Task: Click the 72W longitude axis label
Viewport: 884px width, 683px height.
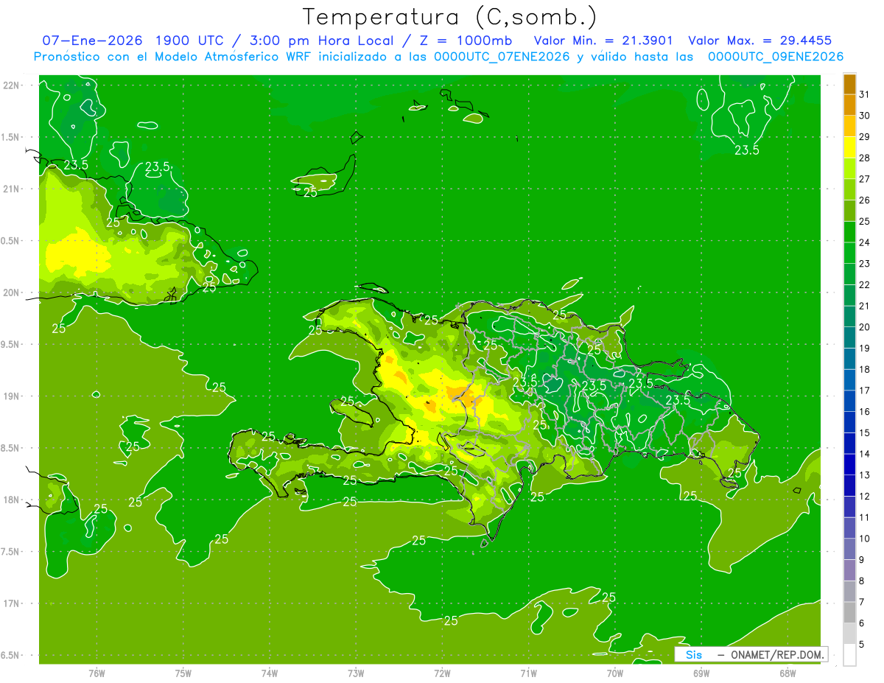Action: (x=442, y=673)
